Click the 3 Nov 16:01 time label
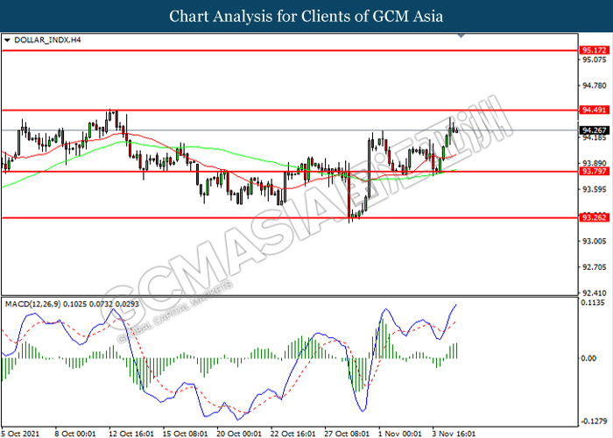This screenshot has height=438, width=613. click(x=454, y=434)
